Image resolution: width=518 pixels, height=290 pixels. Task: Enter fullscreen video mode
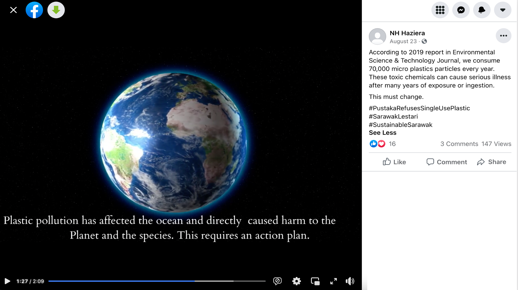click(334, 281)
